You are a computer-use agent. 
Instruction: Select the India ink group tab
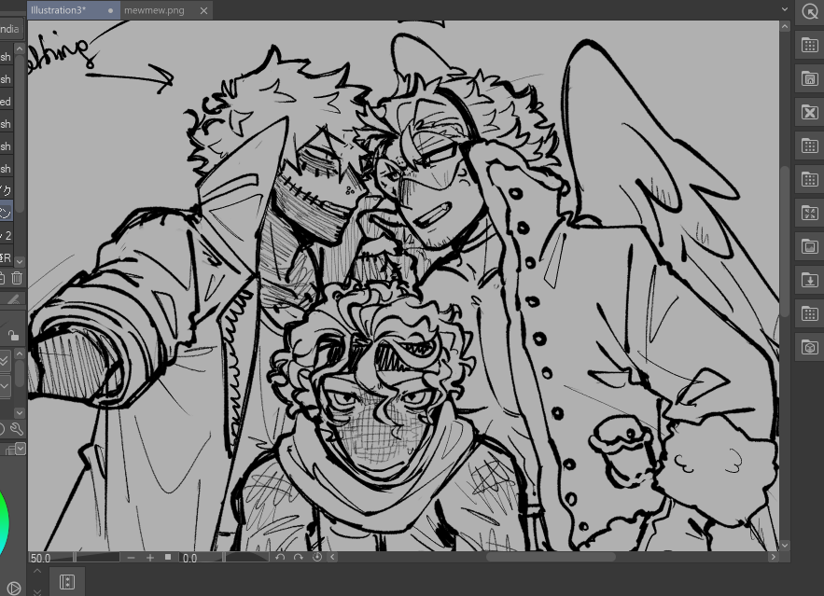10,29
